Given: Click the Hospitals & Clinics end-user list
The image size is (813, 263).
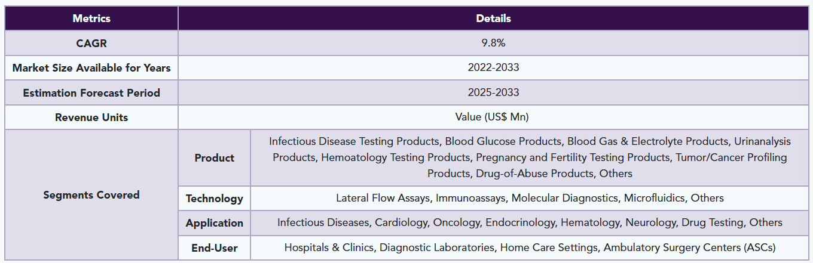Looking at the screenshot, I should [530, 247].
